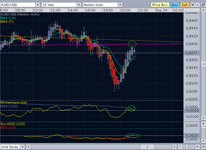
Task: Click the 0,8300 price axis label
Action: 192,83
